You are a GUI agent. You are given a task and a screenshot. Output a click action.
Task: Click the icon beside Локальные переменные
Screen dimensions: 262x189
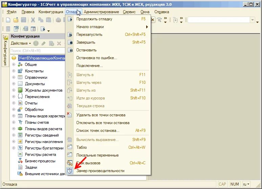(x=70, y=155)
